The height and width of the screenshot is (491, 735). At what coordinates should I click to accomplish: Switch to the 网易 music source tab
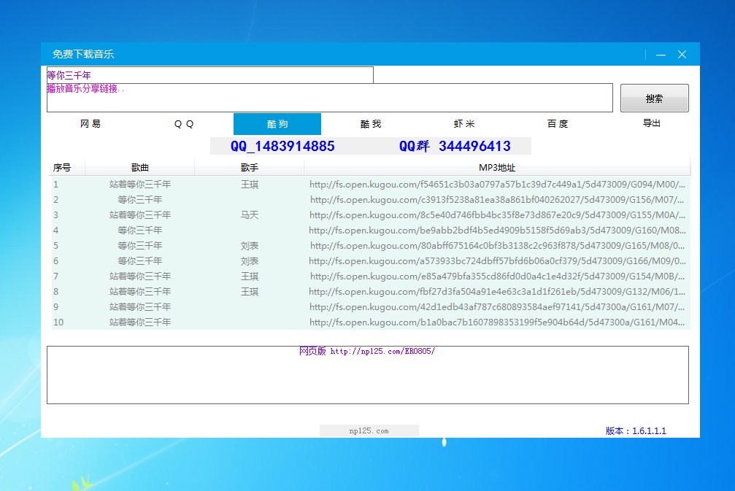[91, 124]
